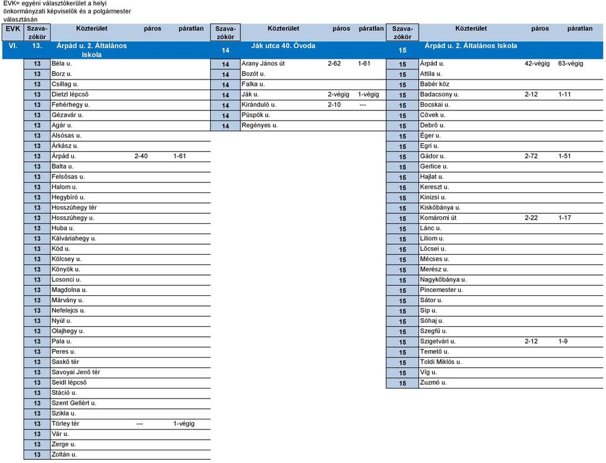Screen dimensions: 606x463
Task: Select the 'Zoltán u.' cell
Action: 64,455
